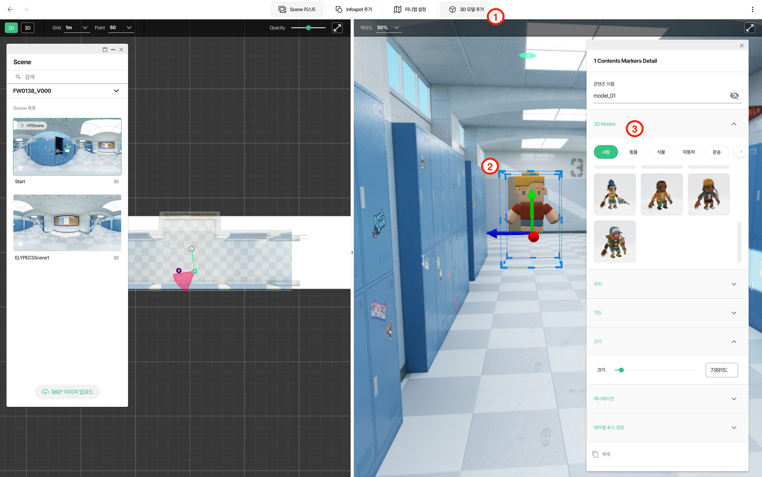The image size is (762, 477).
Task: Click the star on the Start scene thumbnail
Action: (x=21, y=168)
